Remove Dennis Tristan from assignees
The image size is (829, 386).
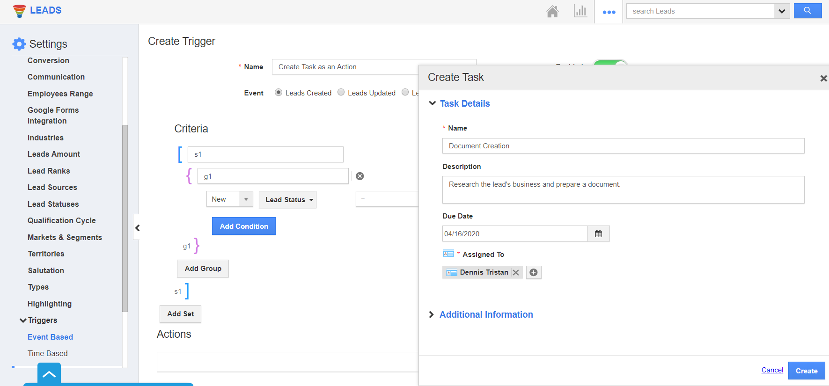point(516,273)
